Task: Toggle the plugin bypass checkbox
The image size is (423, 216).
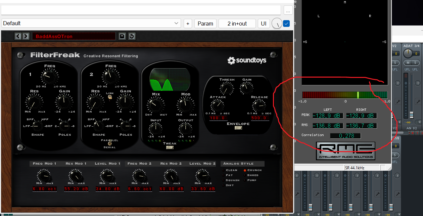Action: pos(286,24)
